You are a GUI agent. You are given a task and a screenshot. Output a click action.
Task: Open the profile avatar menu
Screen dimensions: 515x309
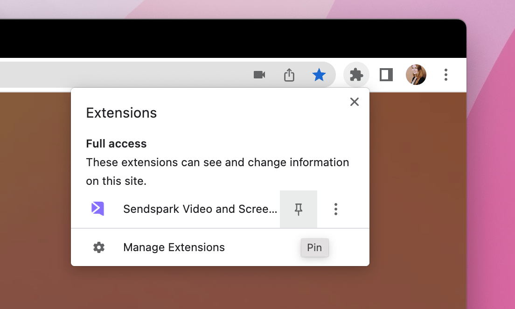pos(416,75)
